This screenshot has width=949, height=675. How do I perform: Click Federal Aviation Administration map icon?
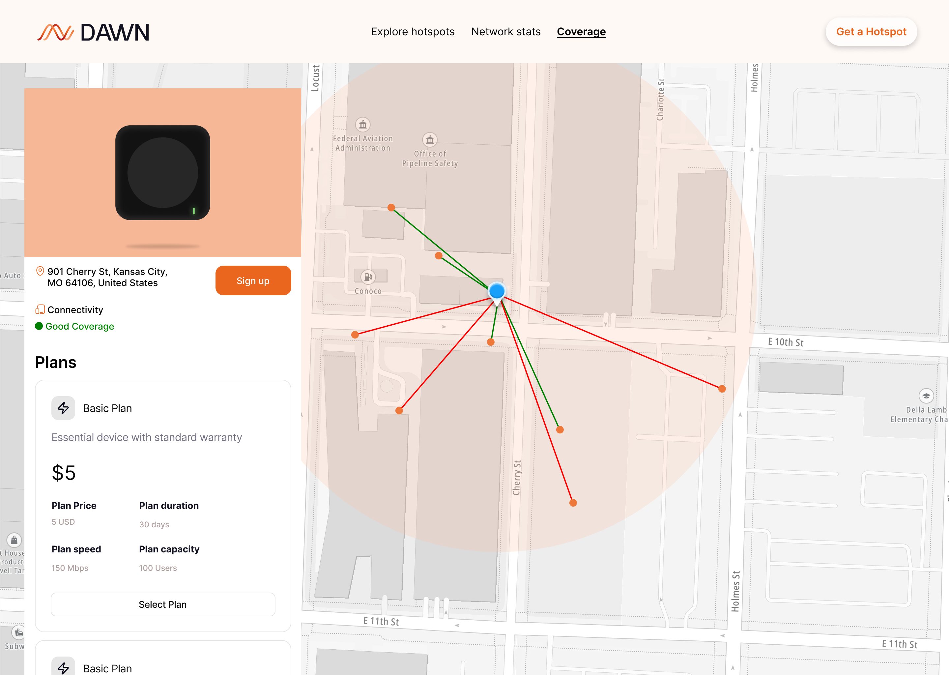click(x=363, y=124)
